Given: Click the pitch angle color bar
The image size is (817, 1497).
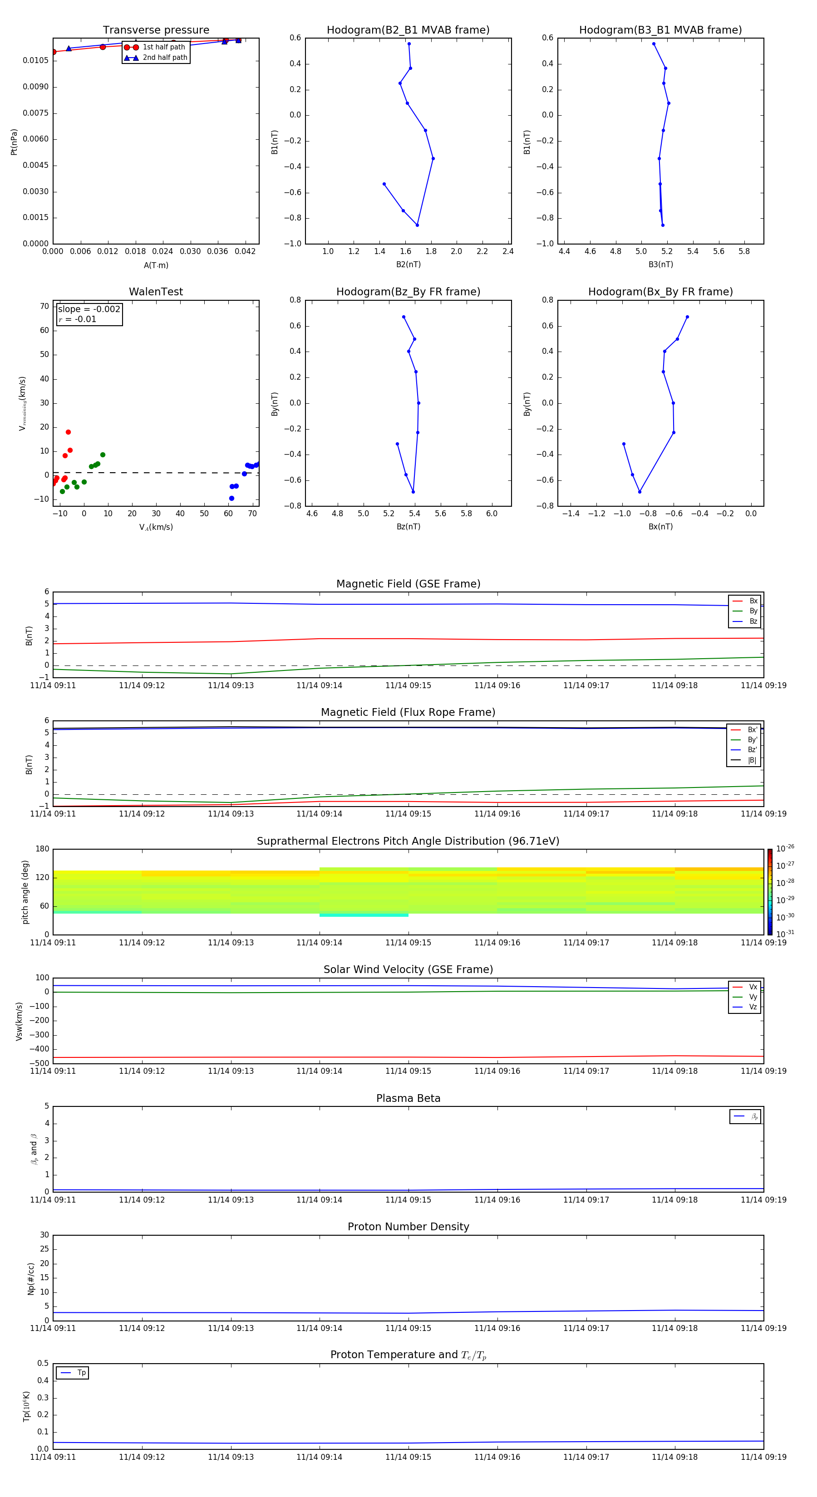Looking at the screenshot, I should 770,892.
